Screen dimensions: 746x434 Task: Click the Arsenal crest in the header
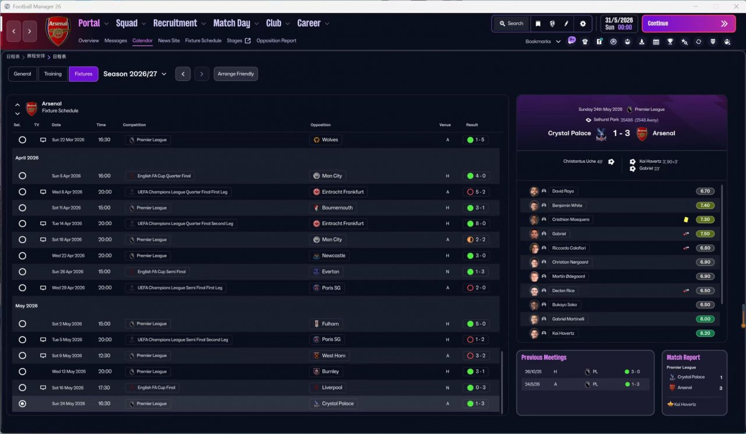[58, 31]
